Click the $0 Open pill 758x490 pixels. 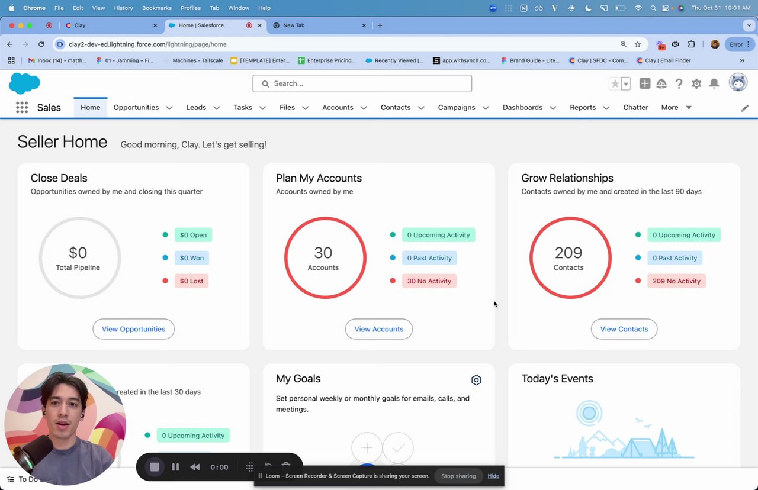pyautogui.click(x=193, y=235)
